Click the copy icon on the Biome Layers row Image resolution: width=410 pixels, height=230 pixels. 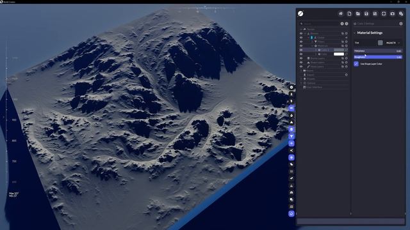(343, 58)
